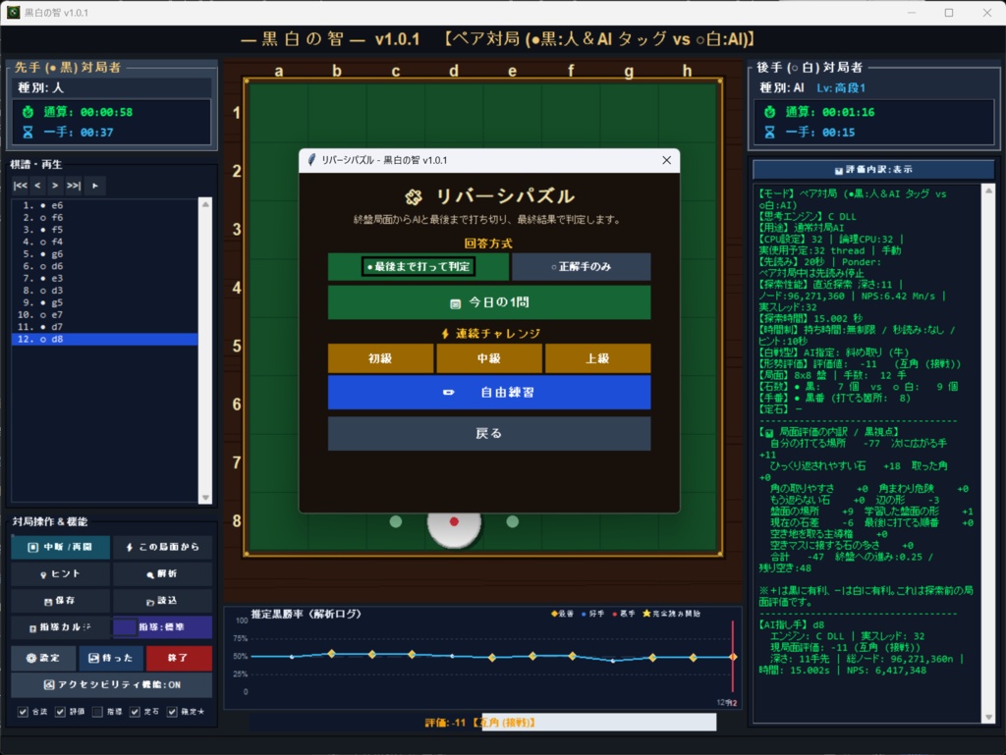Start 今日の1問 daily puzzle
Image resolution: width=1006 pixels, height=755 pixels.
[x=489, y=302]
